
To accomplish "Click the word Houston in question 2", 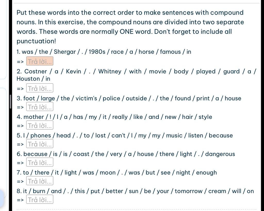I will tap(28, 79).
